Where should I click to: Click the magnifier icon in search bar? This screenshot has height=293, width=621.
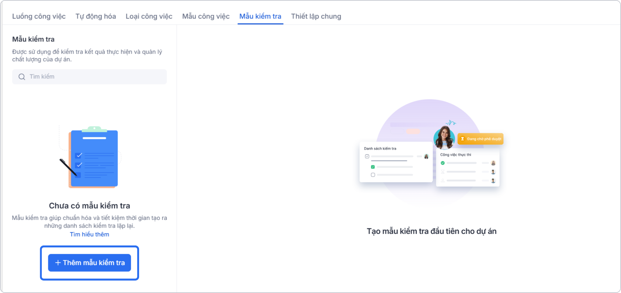coord(22,77)
